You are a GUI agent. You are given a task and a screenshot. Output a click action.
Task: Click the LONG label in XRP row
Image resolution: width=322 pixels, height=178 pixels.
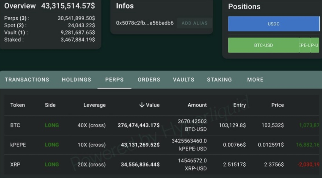(x=52, y=165)
